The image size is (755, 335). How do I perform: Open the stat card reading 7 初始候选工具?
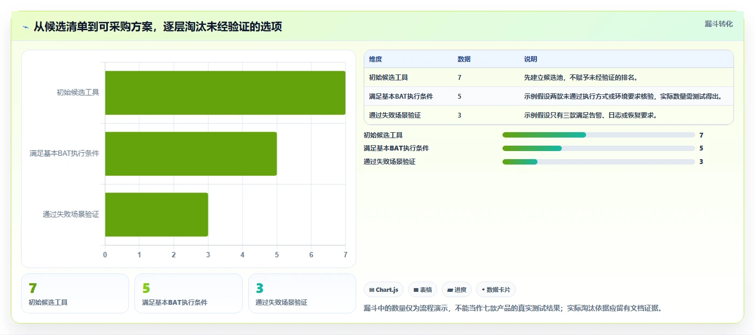pyautogui.click(x=75, y=293)
